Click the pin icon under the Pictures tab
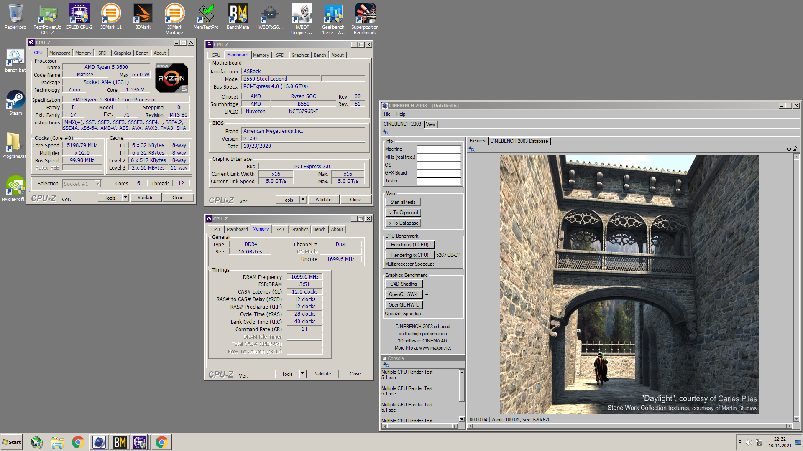Image resolution: width=803 pixels, height=451 pixels. [471, 149]
